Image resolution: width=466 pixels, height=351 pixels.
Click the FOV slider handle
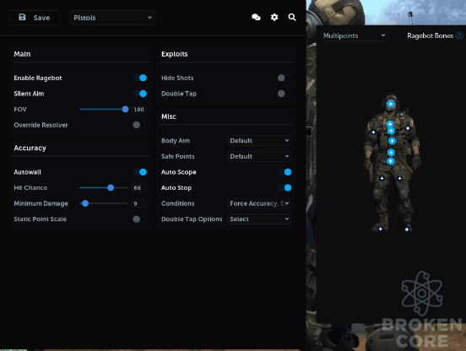click(126, 110)
